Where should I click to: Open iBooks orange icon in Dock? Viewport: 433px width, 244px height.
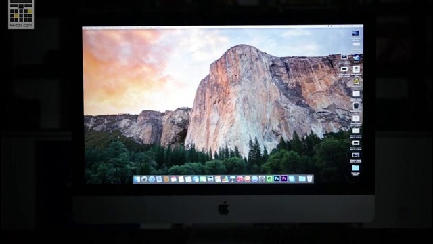pyautogui.click(x=248, y=179)
